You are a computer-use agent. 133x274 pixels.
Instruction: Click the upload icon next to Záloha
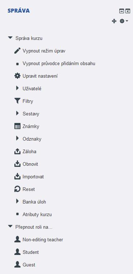(17, 151)
